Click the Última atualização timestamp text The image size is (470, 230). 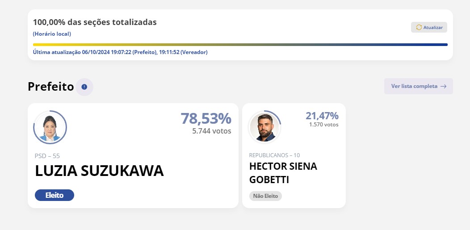tap(120, 52)
